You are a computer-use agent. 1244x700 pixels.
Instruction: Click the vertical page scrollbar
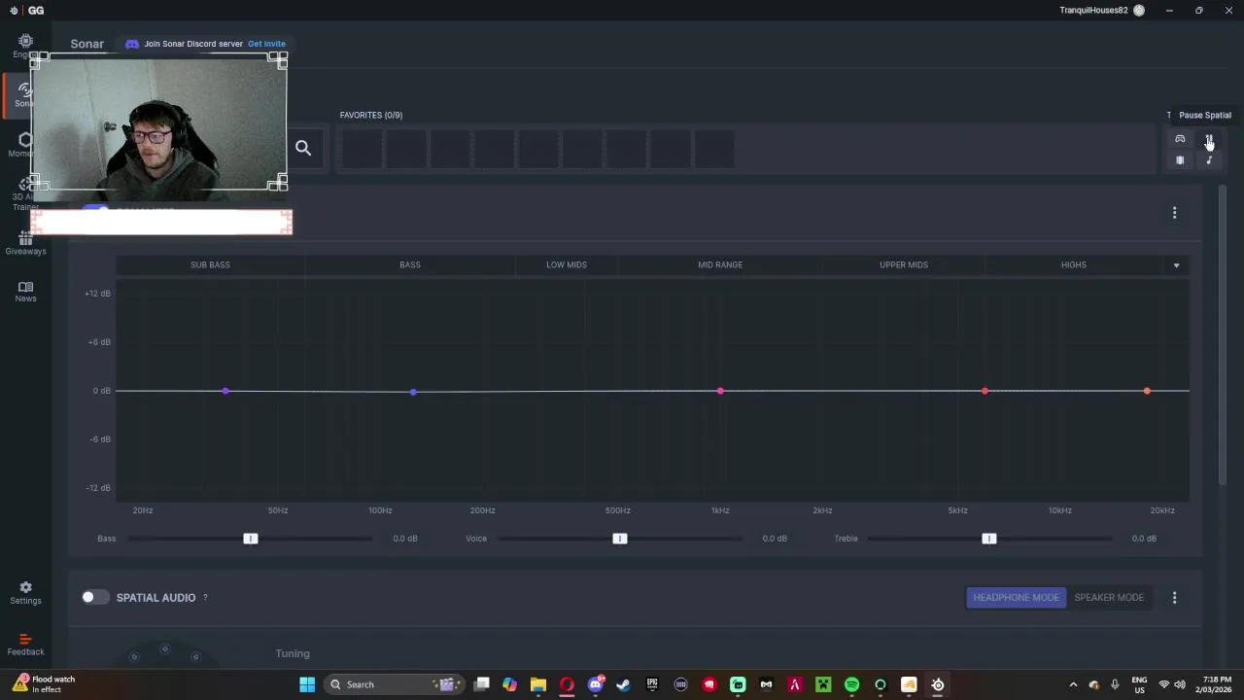click(x=1223, y=335)
